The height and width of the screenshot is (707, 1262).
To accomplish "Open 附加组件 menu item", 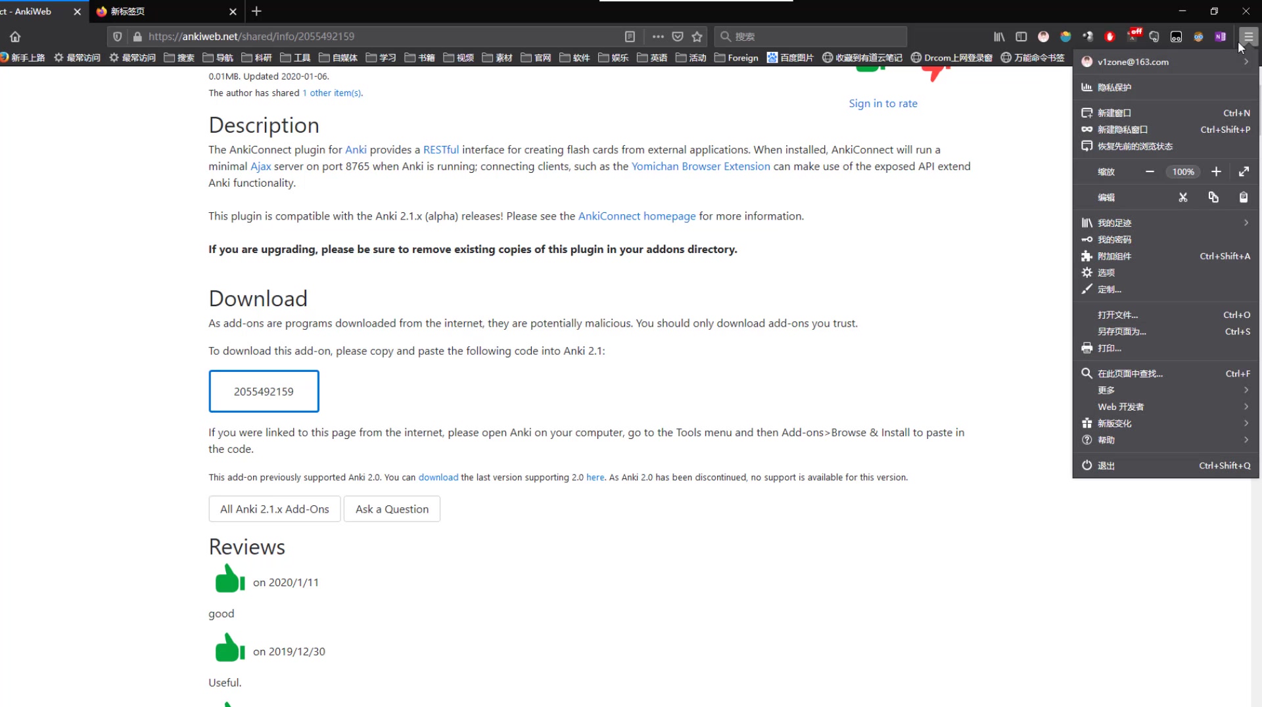I will [1165, 256].
